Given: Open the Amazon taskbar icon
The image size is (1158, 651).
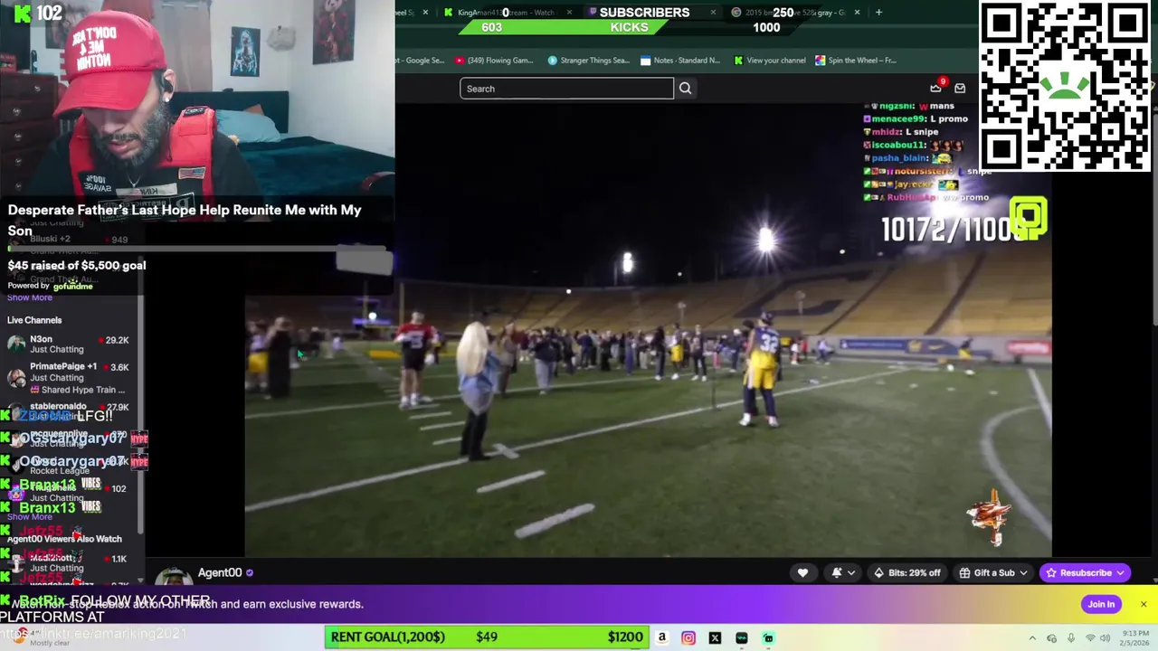Looking at the screenshot, I should [x=662, y=637].
